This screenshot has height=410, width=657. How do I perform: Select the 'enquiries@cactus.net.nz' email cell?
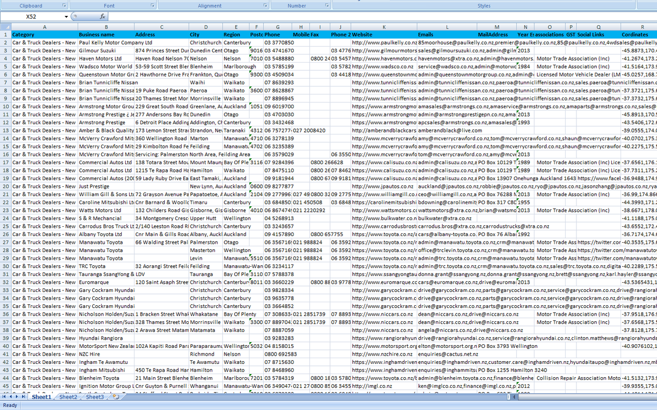click(x=447, y=354)
